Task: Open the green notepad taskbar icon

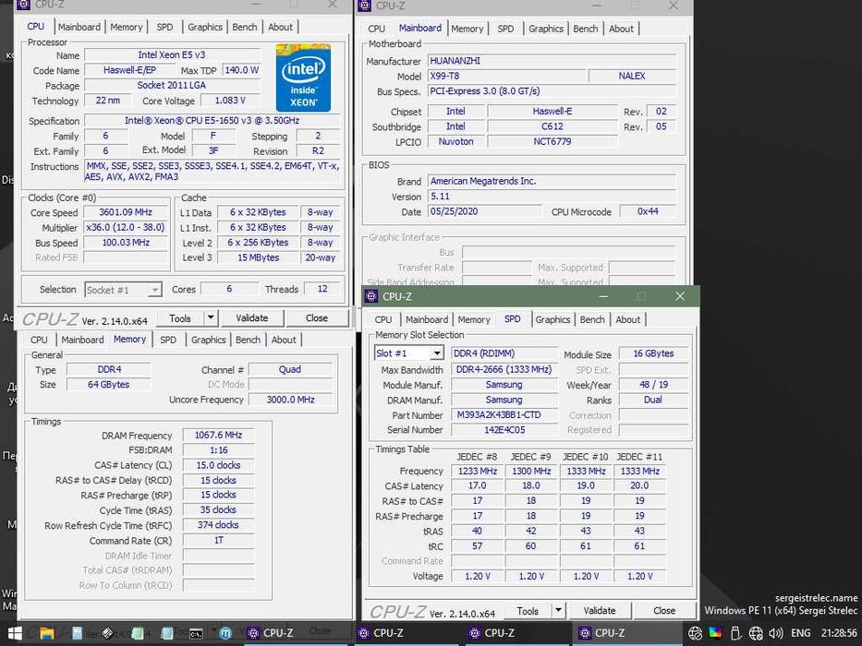Action: (x=138, y=633)
